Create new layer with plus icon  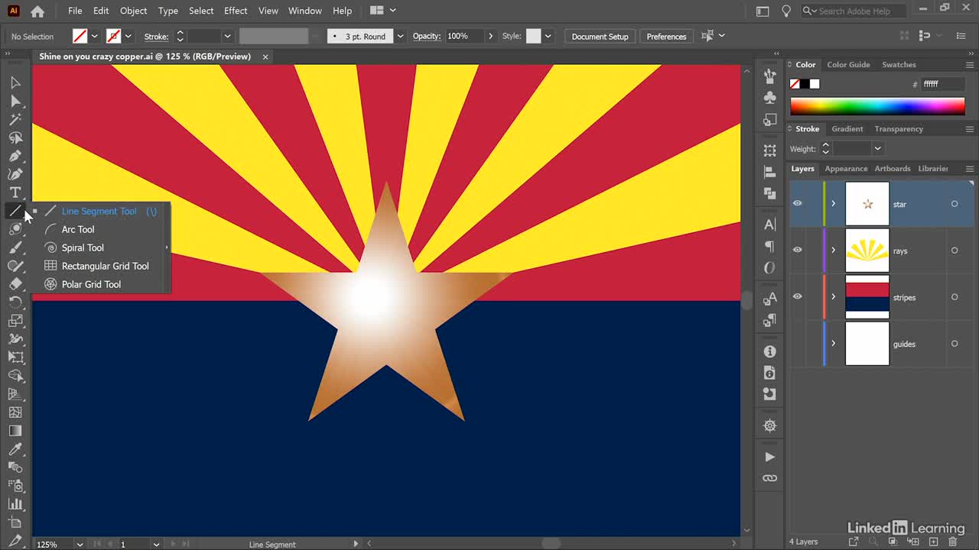[x=933, y=542]
